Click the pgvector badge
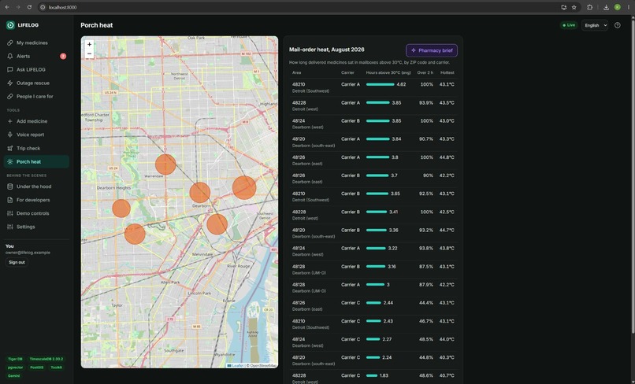This screenshot has width=635, height=384. tap(16, 367)
